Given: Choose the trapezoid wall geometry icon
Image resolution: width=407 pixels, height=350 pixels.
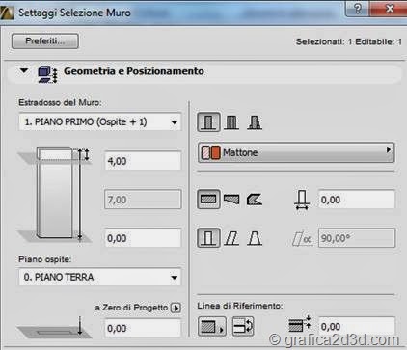Looking at the screenshot, I should pos(231,200).
